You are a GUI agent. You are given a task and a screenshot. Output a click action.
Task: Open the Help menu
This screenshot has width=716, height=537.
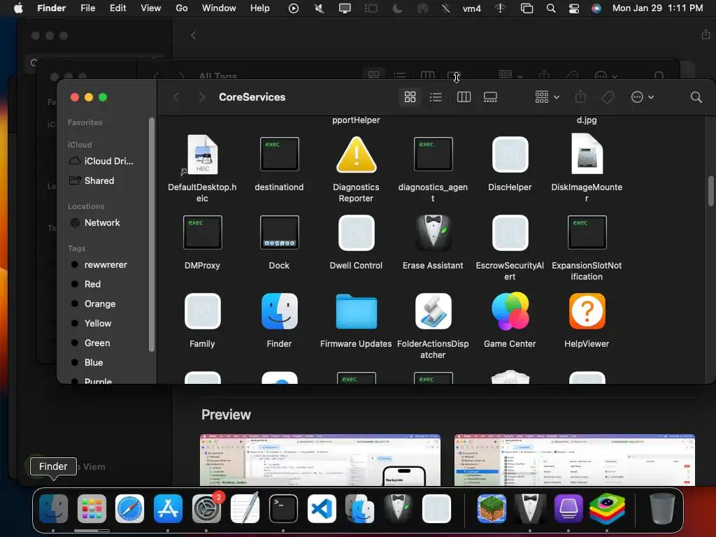pyautogui.click(x=260, y=8)
